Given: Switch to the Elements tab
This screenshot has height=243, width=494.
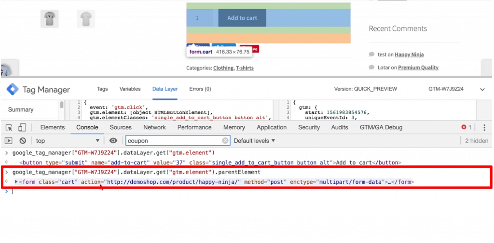Looking at the screenshot, I should (53, 127).
